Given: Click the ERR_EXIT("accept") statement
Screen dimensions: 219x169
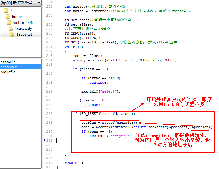Looking at the screenshot, I should (109, 136).
